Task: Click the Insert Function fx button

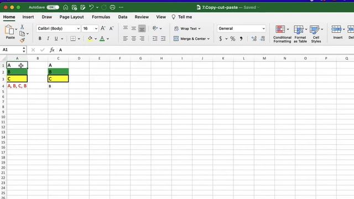Action: (52, 50)
